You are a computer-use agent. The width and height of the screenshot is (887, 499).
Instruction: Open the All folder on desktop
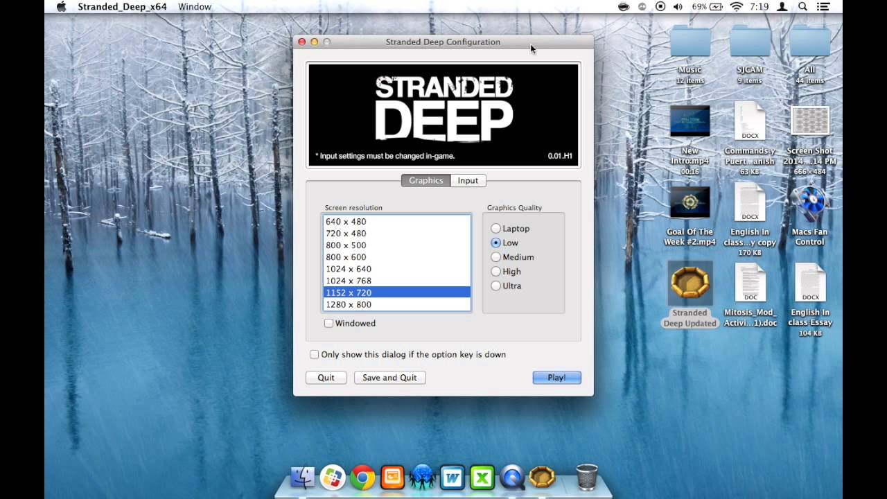[810, 44]
